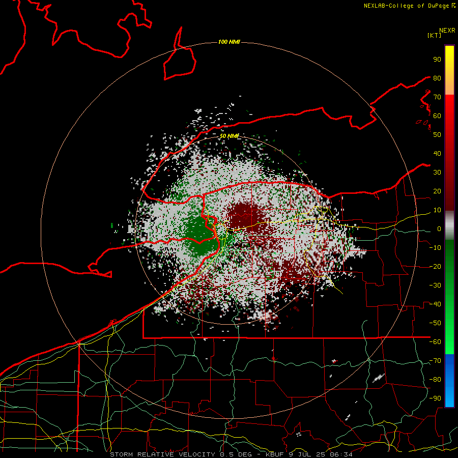Click the 20 value on the velocity scale
This screenshot has height=458, width=458.
[437, 191]
